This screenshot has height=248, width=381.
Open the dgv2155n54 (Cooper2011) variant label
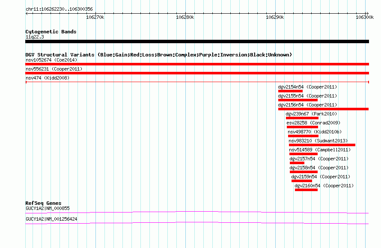(307, 96)
